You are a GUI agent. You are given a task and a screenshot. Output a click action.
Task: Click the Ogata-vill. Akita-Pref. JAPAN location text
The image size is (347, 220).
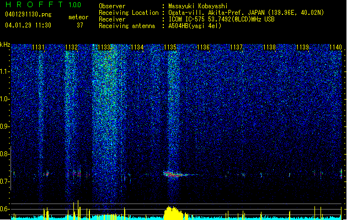pyautogui.click(x=246, y=13)
